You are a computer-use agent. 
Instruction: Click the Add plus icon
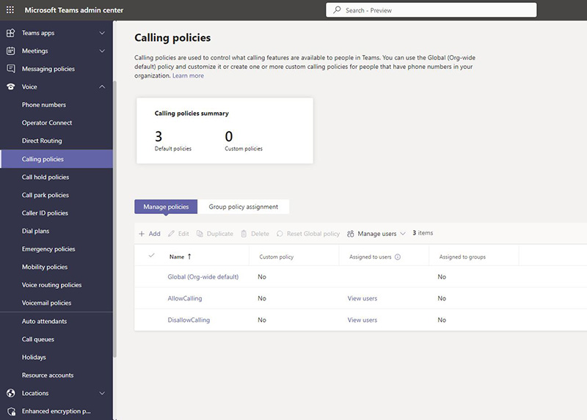pos(142,234)
